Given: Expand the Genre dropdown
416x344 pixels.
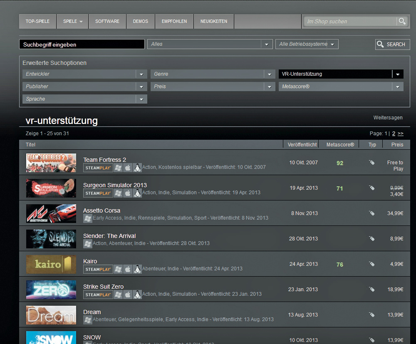Looking at the screenshot, I should tap(213, 74).
